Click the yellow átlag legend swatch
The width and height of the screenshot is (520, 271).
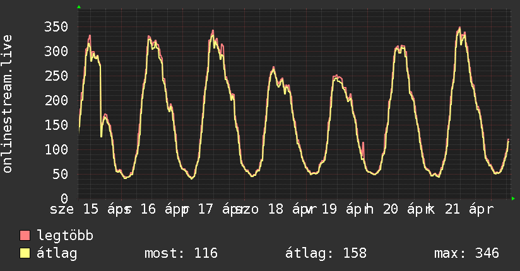coord(25,253)
